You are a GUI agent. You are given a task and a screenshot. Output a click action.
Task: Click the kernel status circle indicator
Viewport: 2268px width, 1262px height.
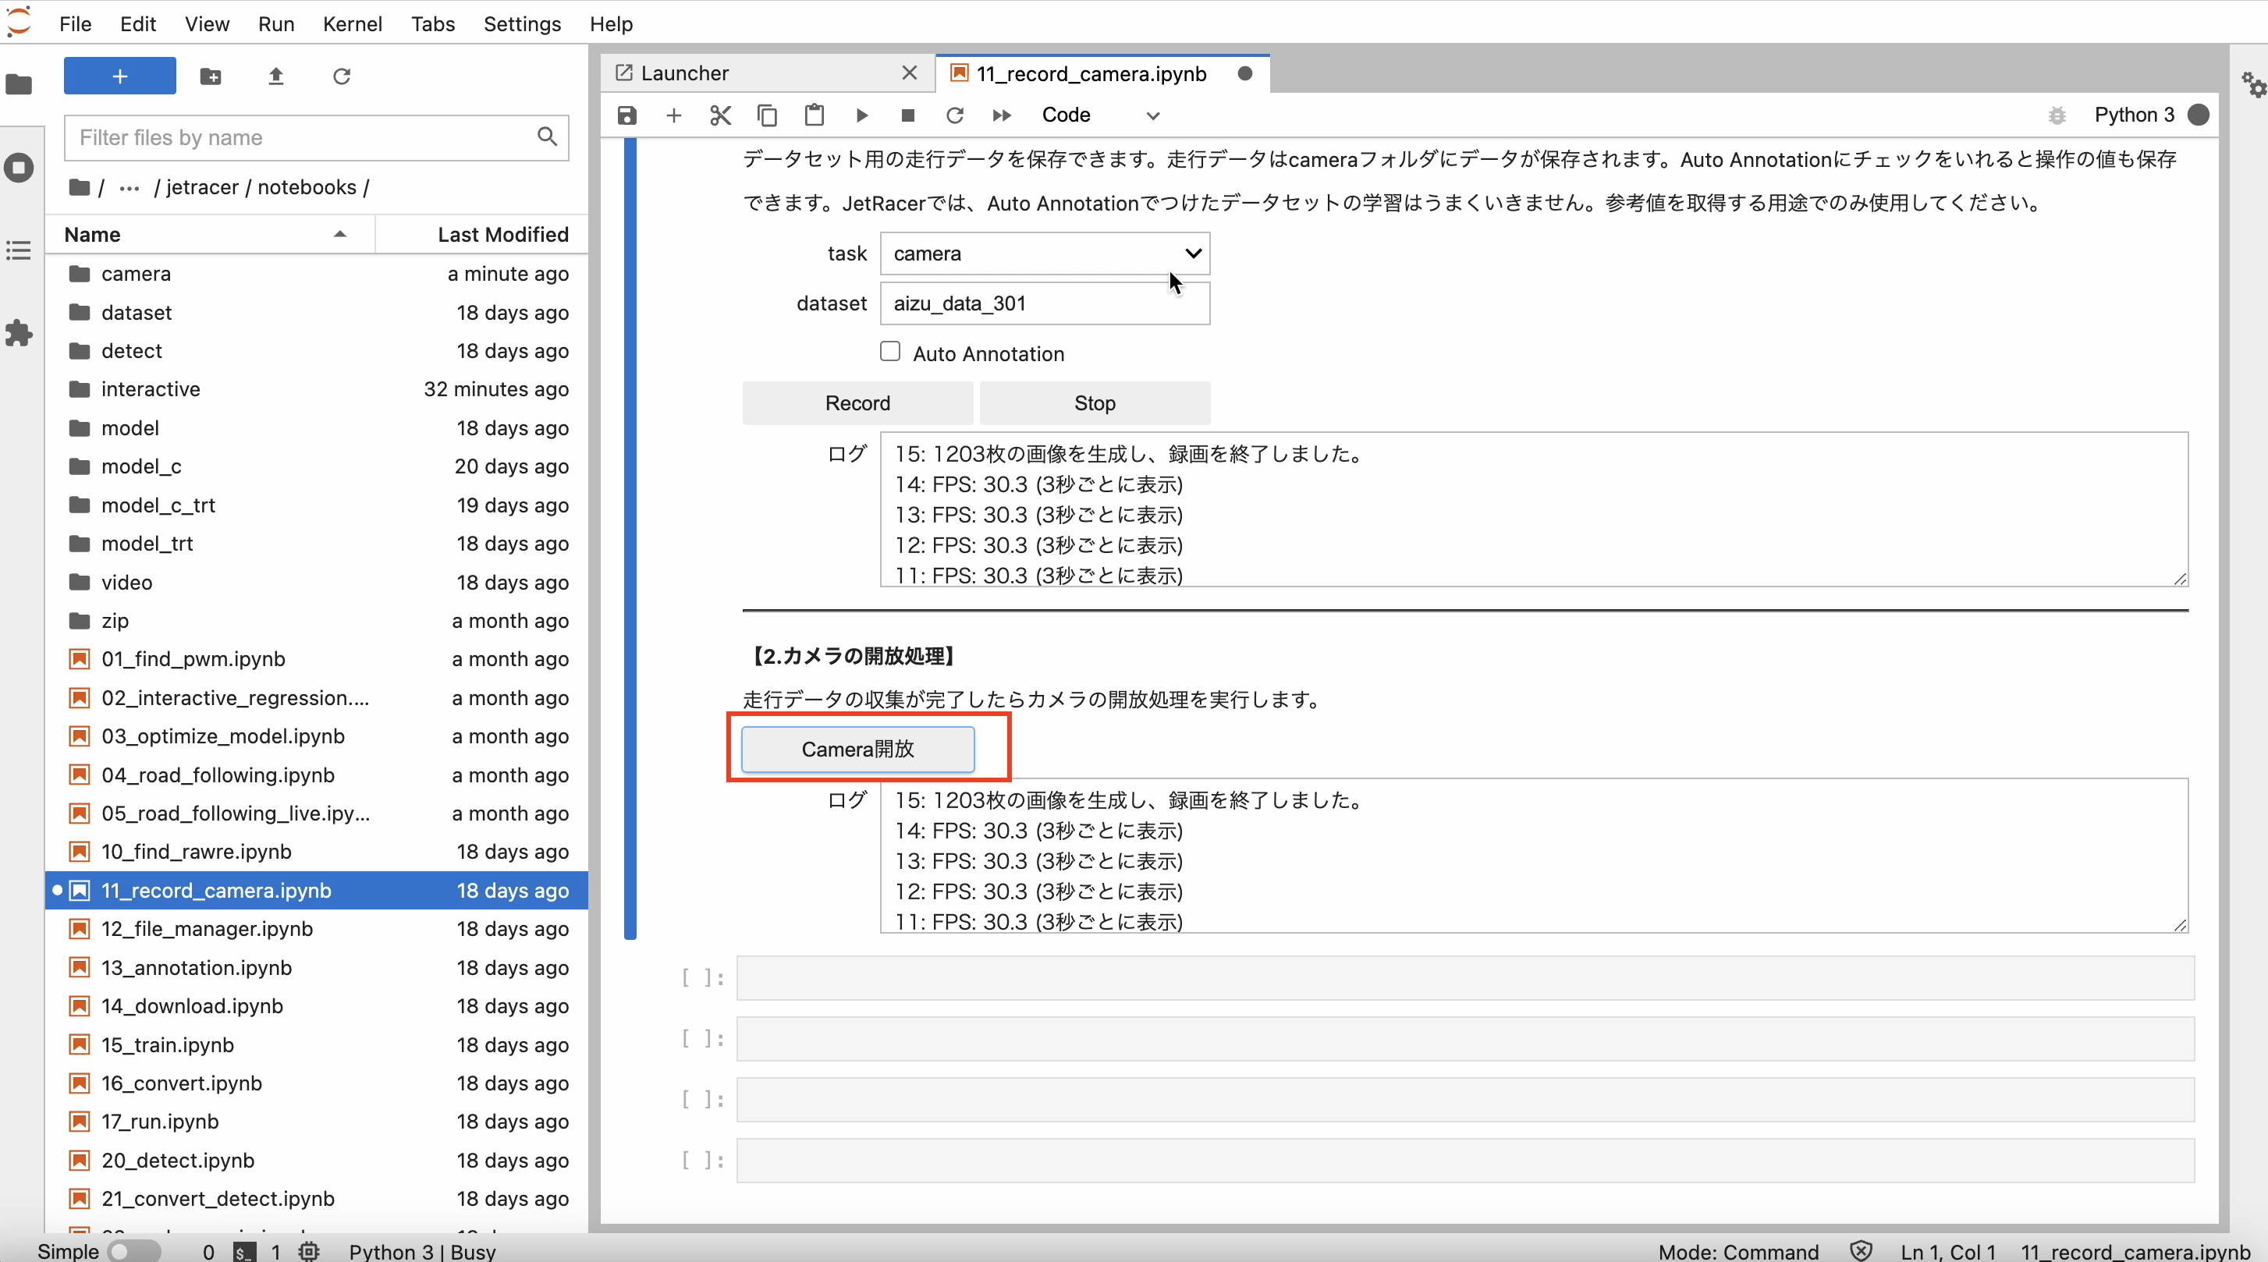coord(2199,115)
